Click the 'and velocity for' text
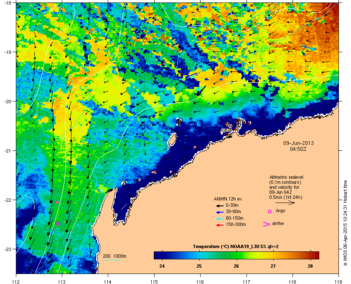 (x=284, y=187)
